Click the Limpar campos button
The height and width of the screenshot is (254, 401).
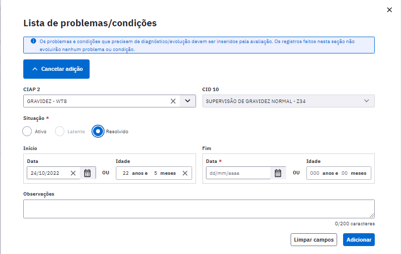point(314,240)
